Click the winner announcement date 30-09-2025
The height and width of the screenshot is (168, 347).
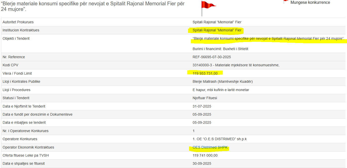tap(202, 164)
